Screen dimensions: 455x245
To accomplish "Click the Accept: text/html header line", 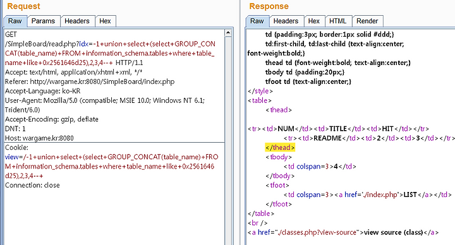I will (x=74, y=72).
